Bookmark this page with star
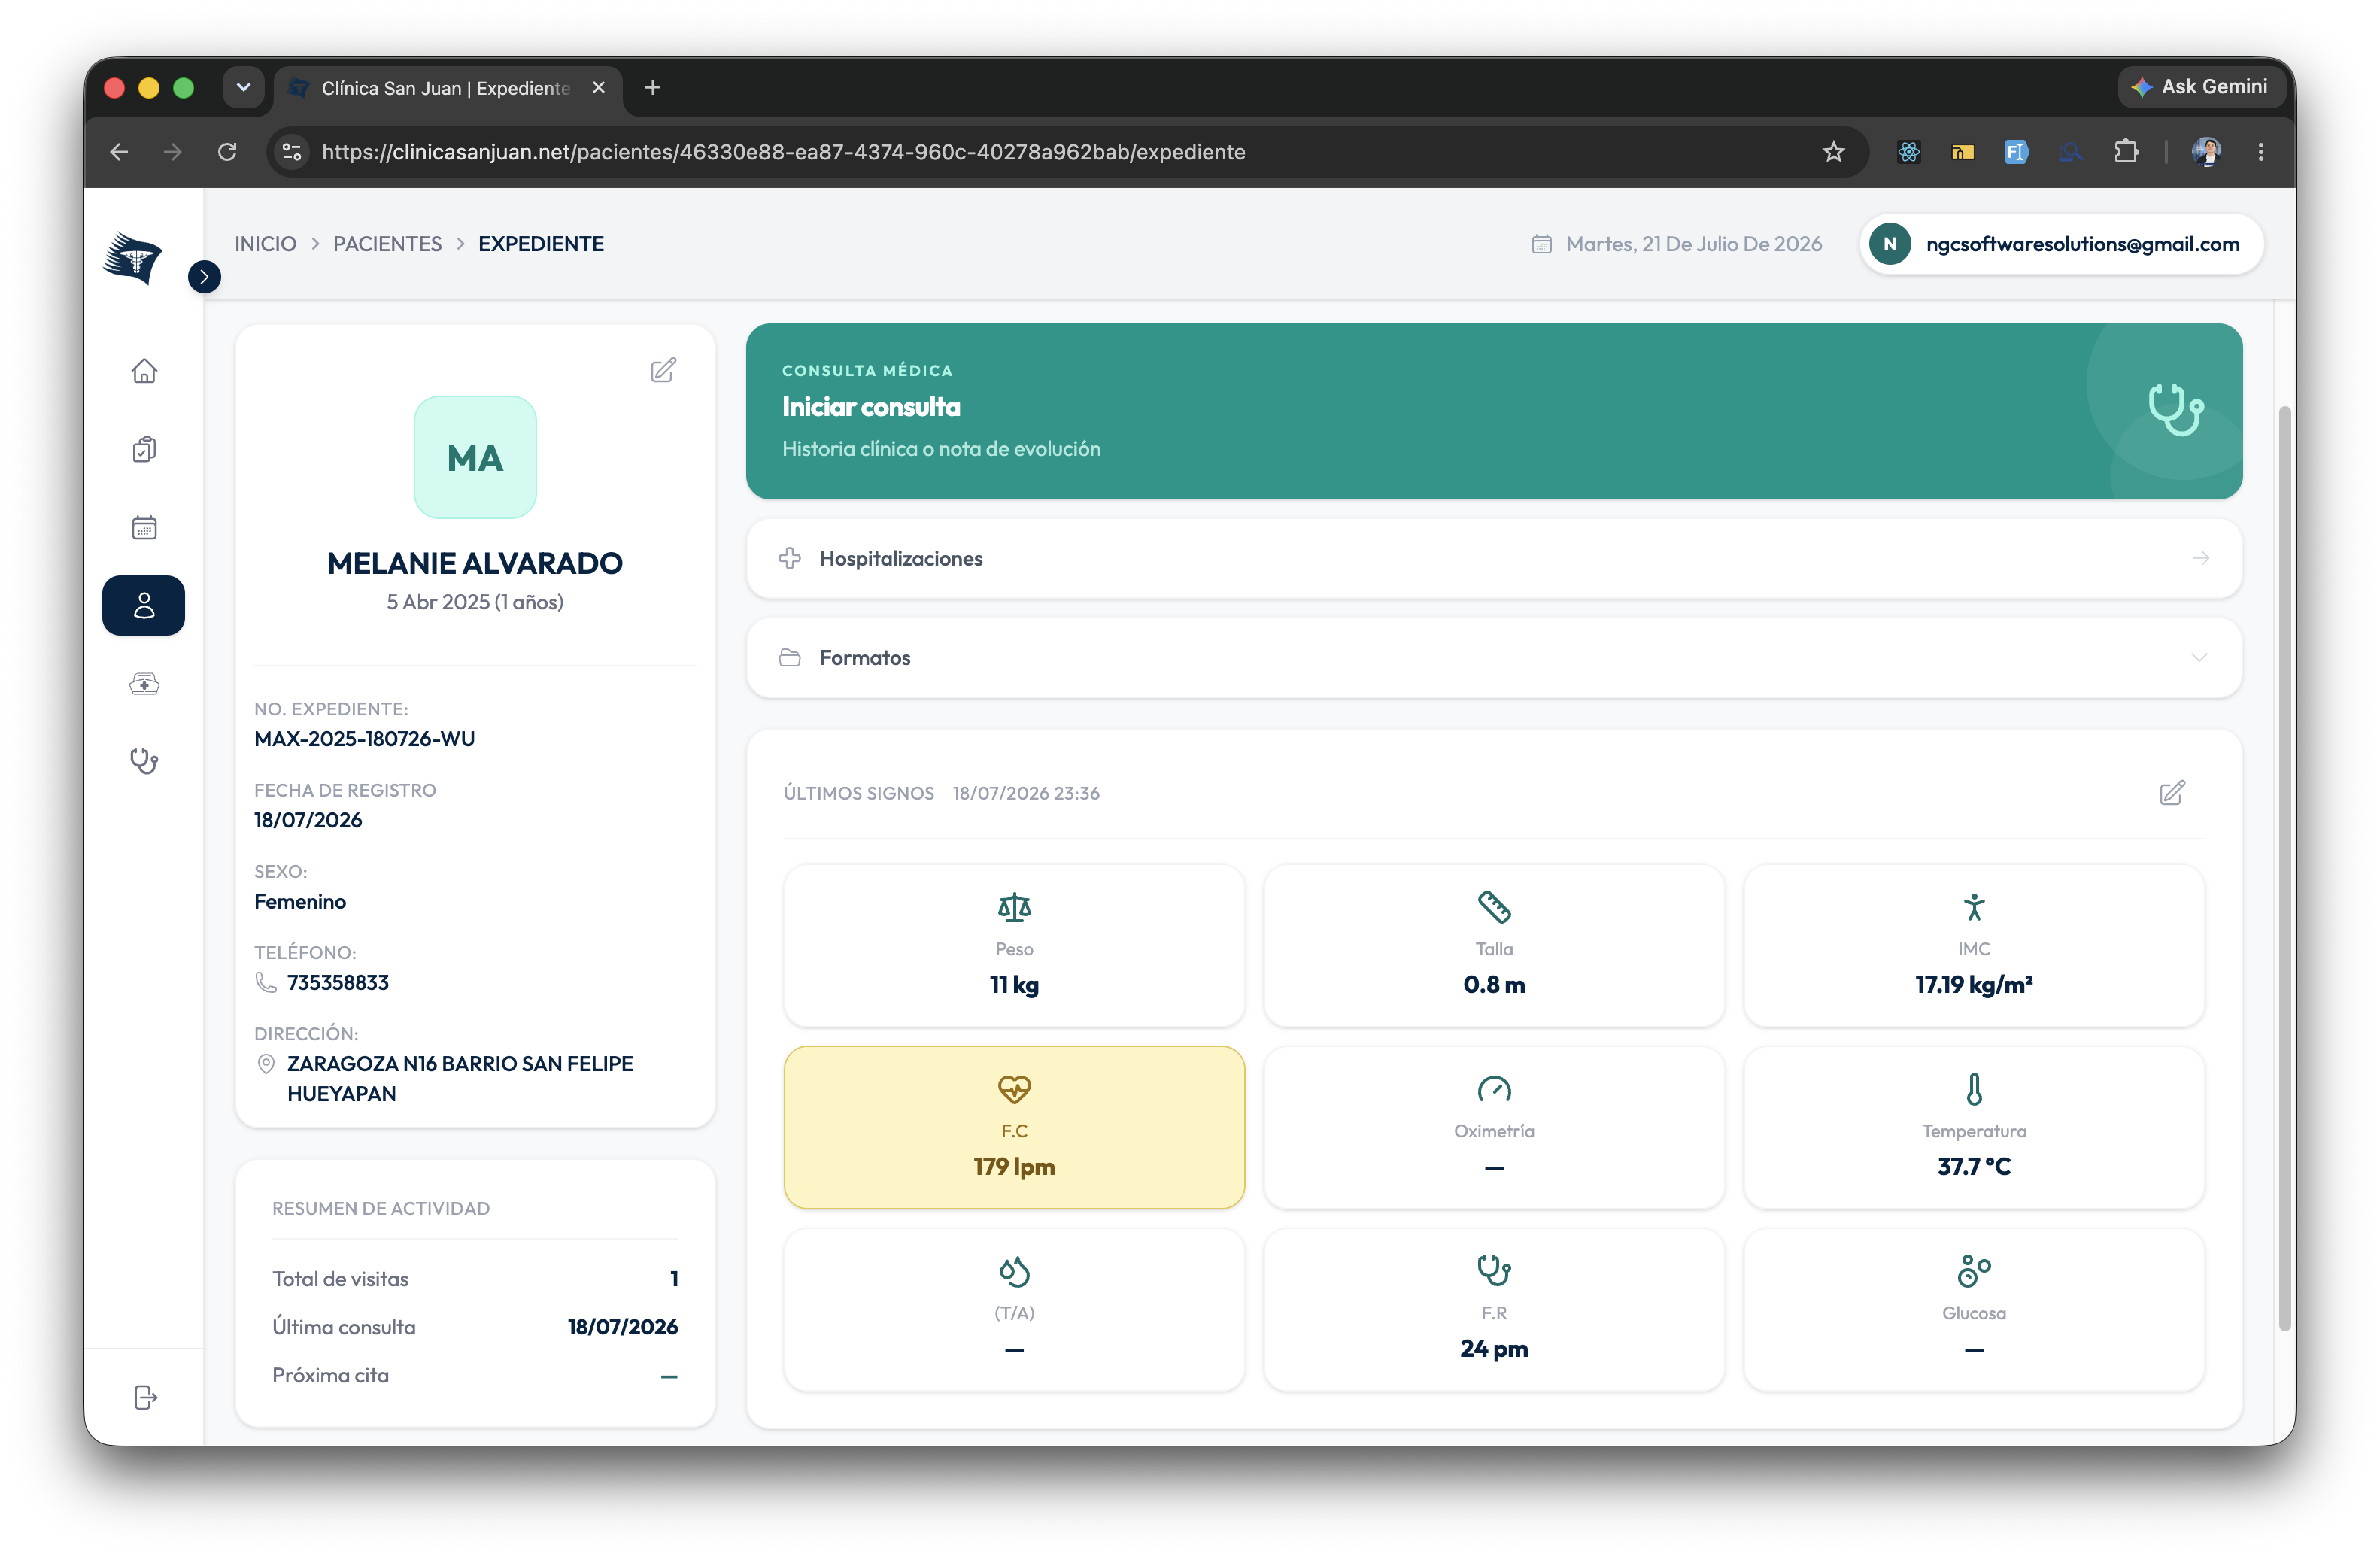The height and width of the screenshot is (1557, 2380). tap(1833, 152)
